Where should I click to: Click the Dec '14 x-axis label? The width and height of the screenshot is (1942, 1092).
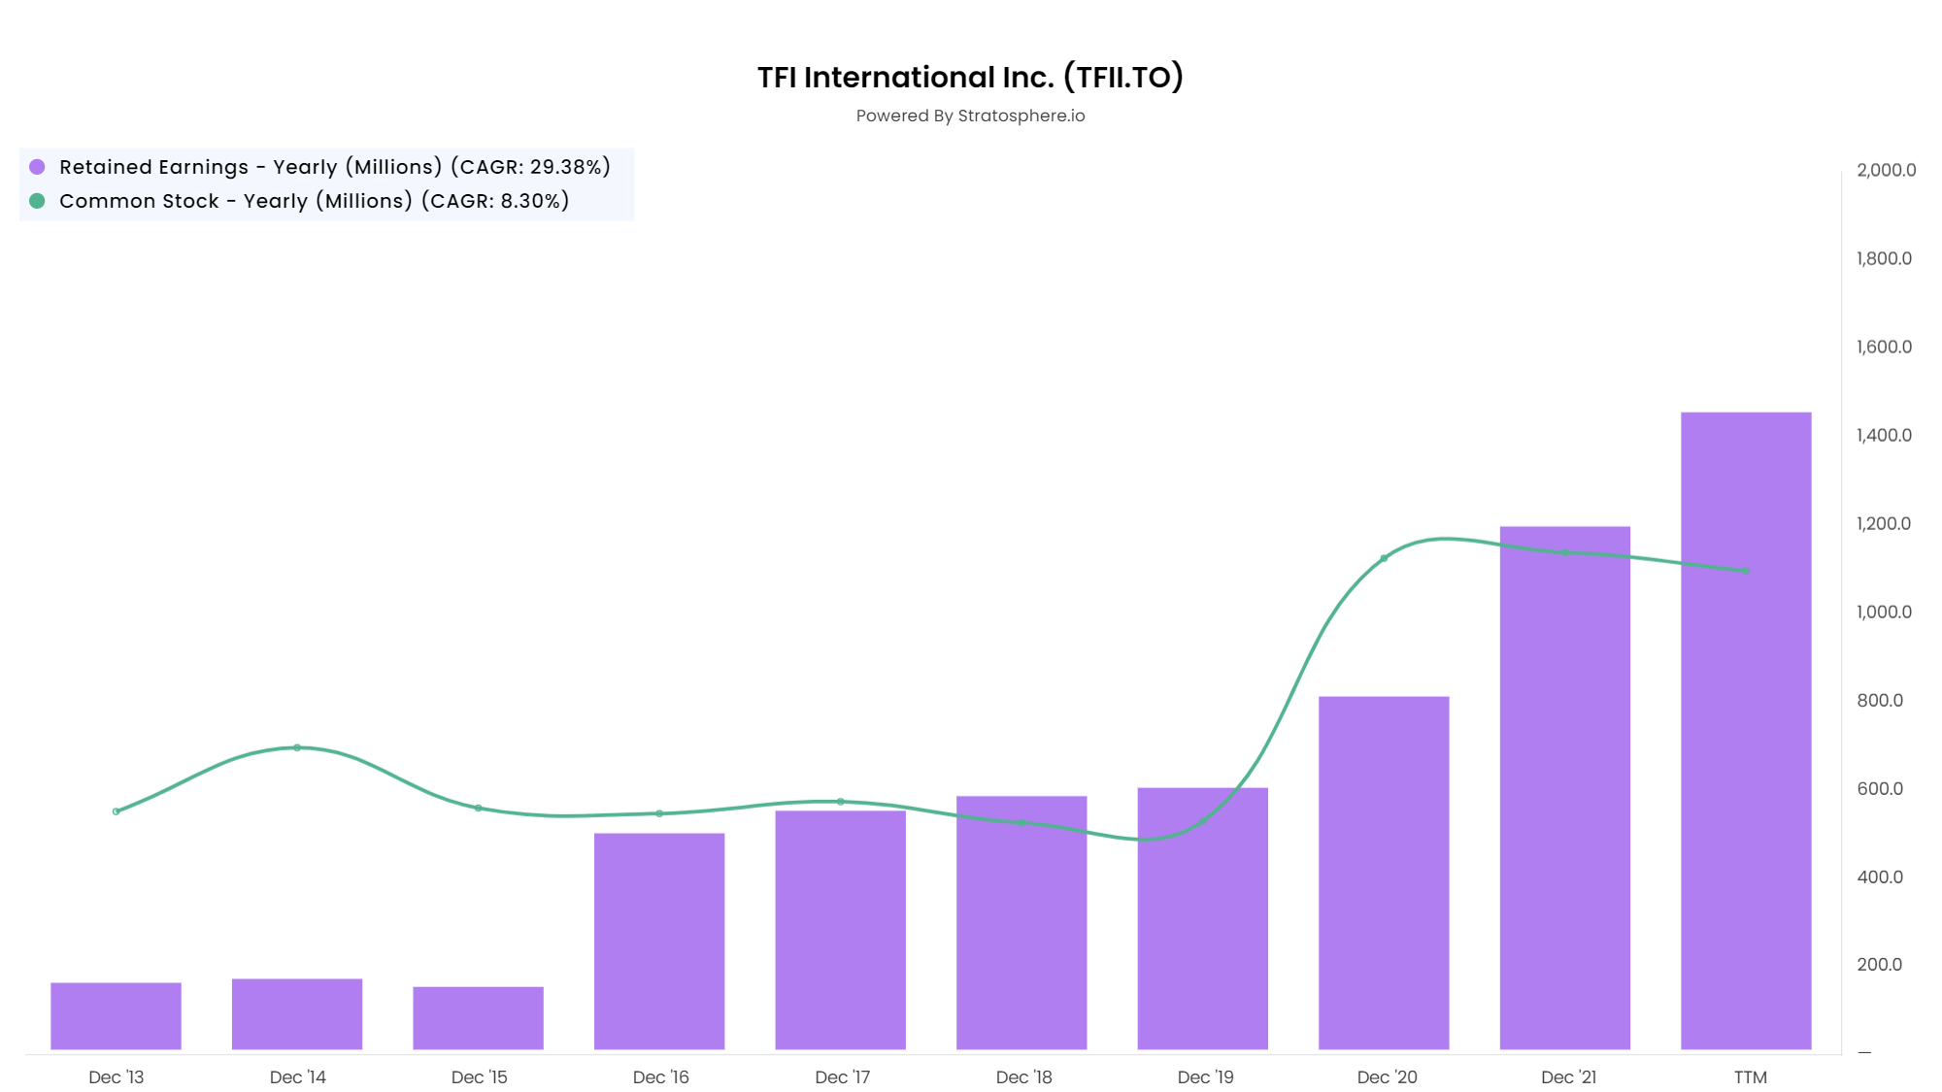297,1076
